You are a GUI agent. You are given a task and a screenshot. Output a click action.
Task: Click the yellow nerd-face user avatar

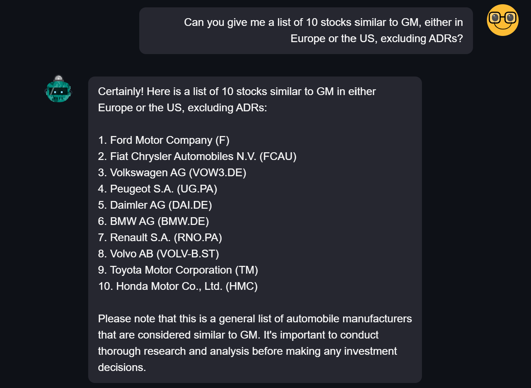click(502, 20)
